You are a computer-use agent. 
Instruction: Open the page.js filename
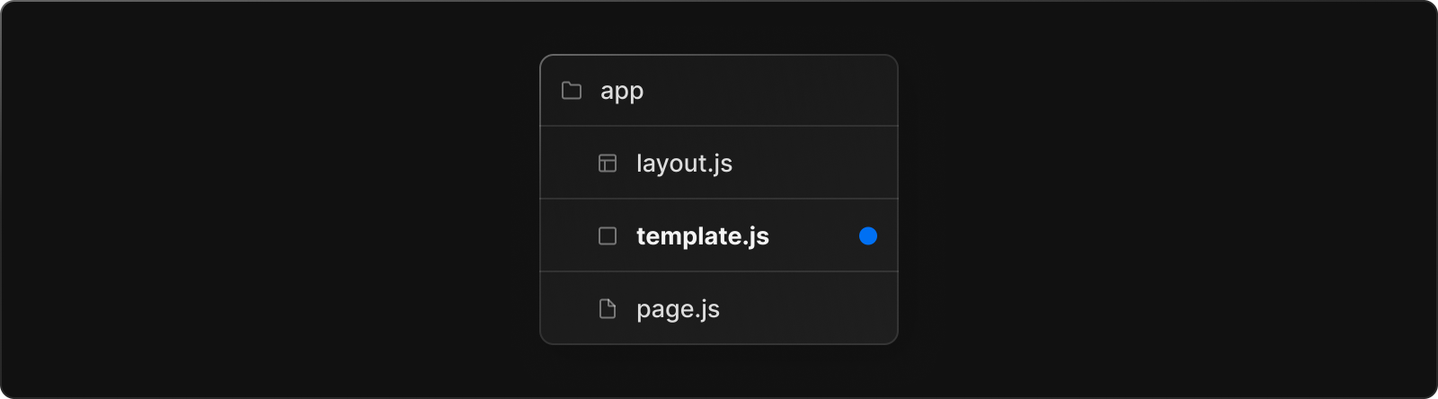click(678, 309)
